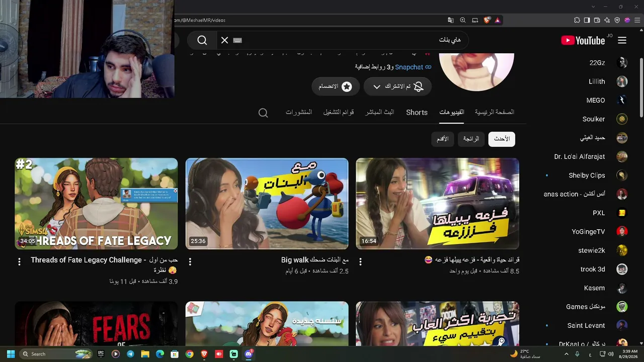
Task: Search within the channel using magnifier
Action: (x=263, y=113)
